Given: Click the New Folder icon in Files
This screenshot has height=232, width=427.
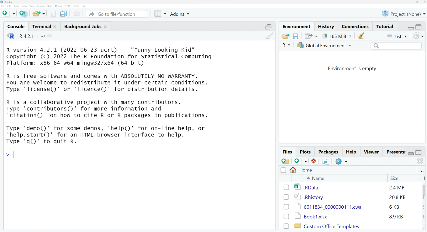Looking at the screenshot, I should pyautogui.click(x=285, y=161).
